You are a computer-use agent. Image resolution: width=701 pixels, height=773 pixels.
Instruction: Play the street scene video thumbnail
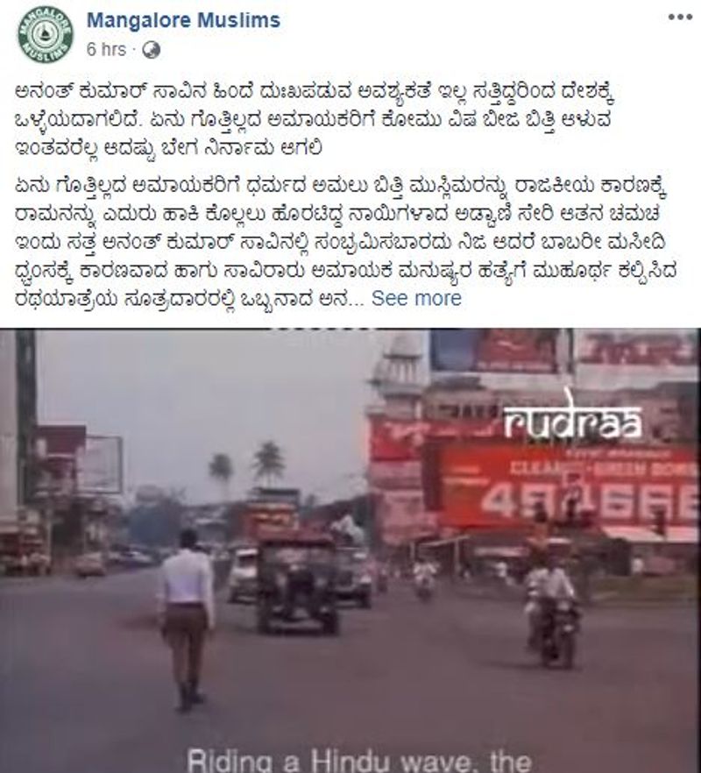pos(350,550)
